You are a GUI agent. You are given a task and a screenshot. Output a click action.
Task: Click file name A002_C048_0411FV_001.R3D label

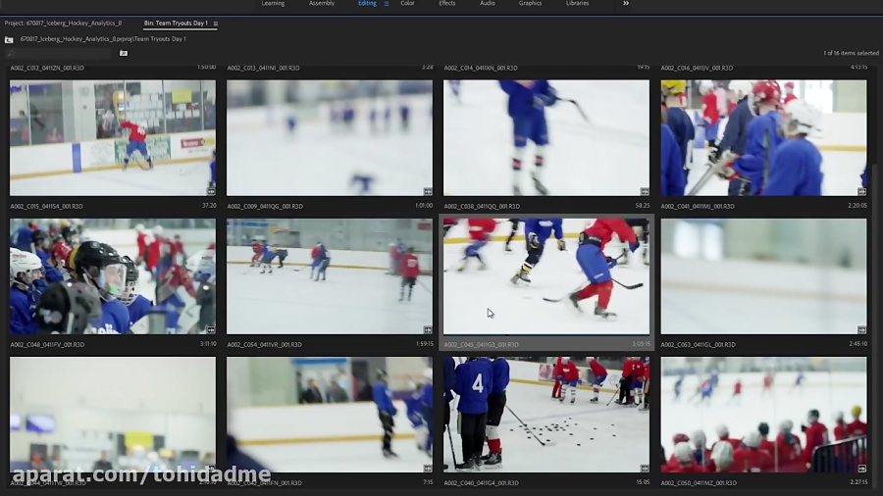47,345
